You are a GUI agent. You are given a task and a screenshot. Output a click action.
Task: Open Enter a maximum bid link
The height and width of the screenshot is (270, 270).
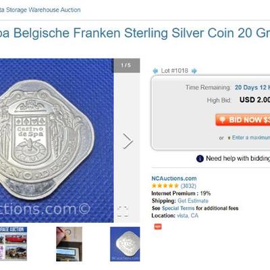251,138
